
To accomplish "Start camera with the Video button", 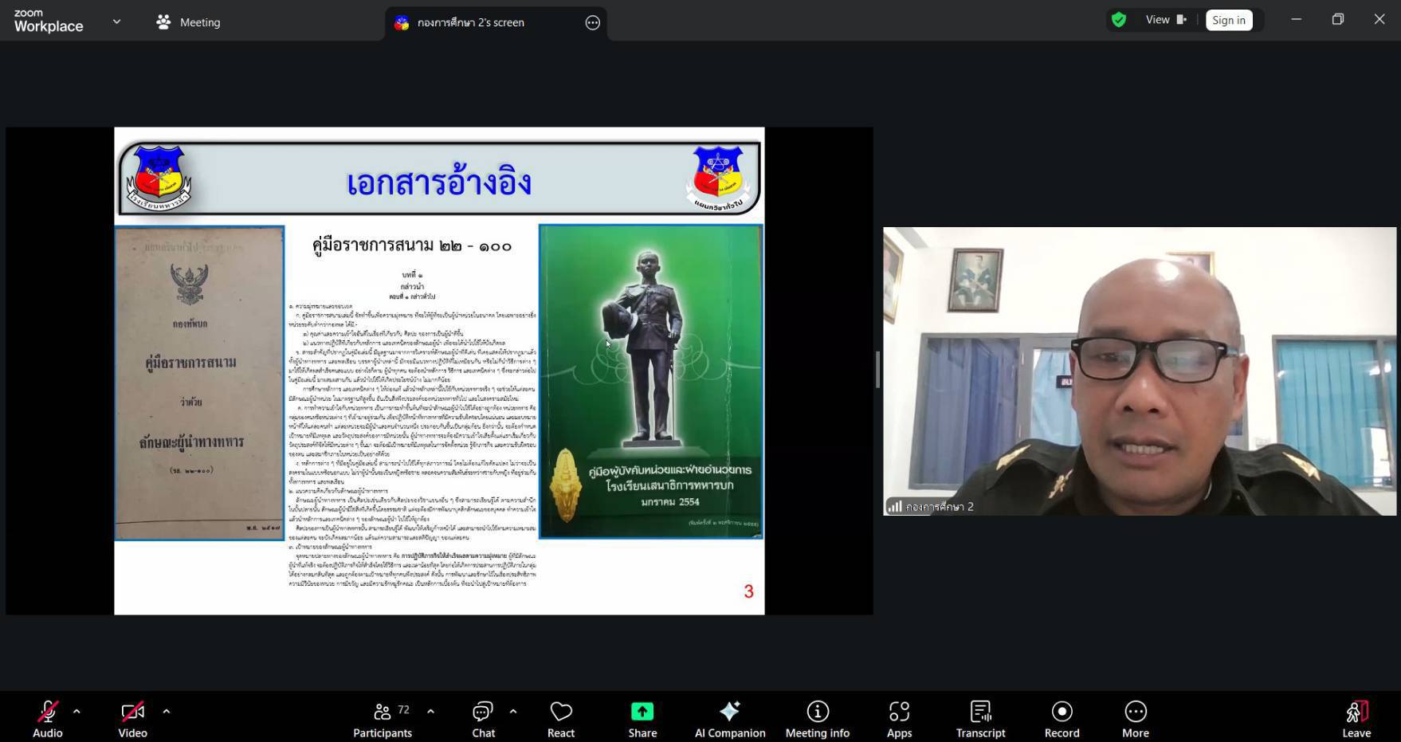I will (x=132, y=718).
